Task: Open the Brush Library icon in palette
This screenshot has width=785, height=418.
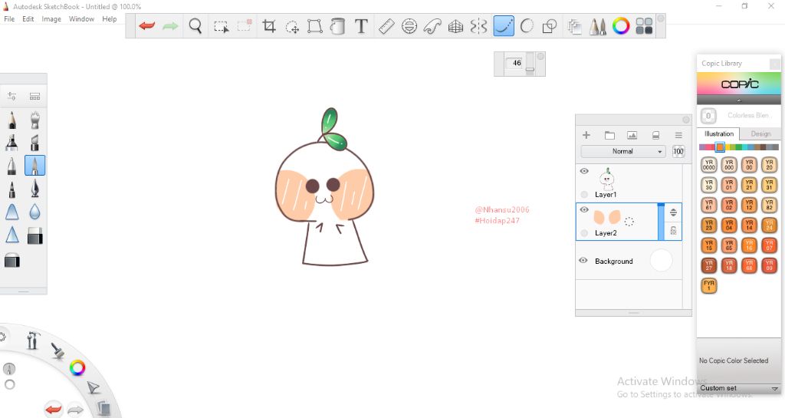Action: (34, 96)
